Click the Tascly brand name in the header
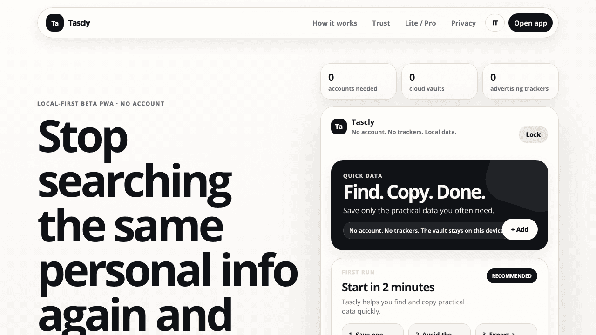Screen dimensions: 596x335 (x=79, y=23)
